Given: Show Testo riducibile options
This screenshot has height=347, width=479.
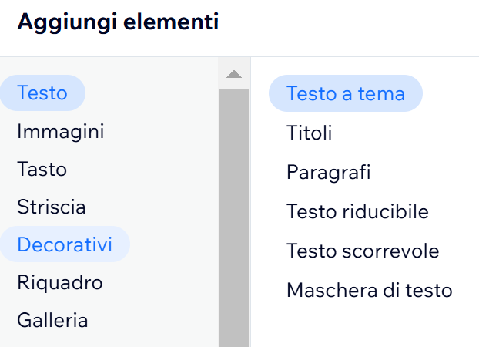Looking at the screenshot, I should [x=357, y=211].
